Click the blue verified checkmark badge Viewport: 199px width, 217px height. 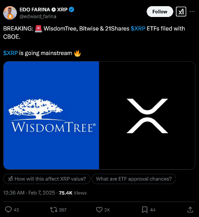(x=71, y=10)
